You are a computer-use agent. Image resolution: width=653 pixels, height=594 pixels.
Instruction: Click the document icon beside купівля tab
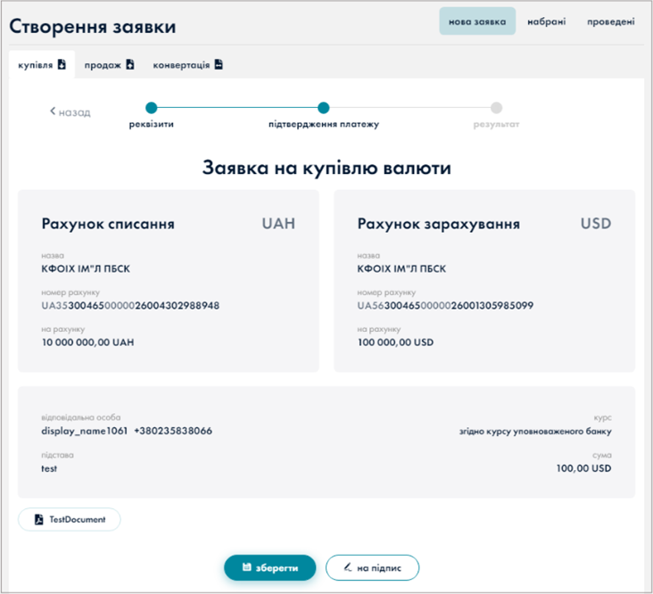pyautogui.click(x=62, y=64)
